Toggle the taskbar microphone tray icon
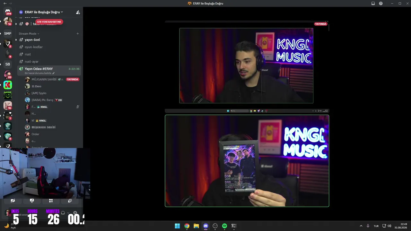Screen dimensions: 411x231 pos(368,226)
